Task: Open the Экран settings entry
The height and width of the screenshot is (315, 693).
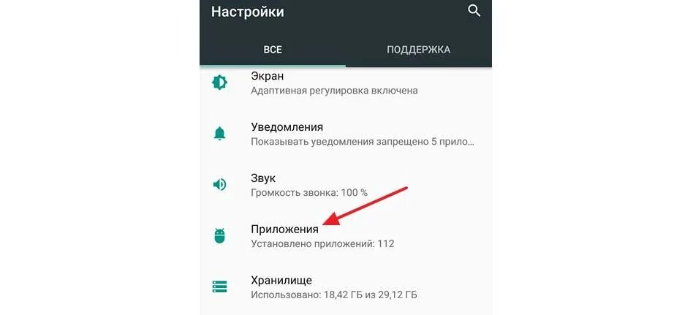Action: [346, 83]
